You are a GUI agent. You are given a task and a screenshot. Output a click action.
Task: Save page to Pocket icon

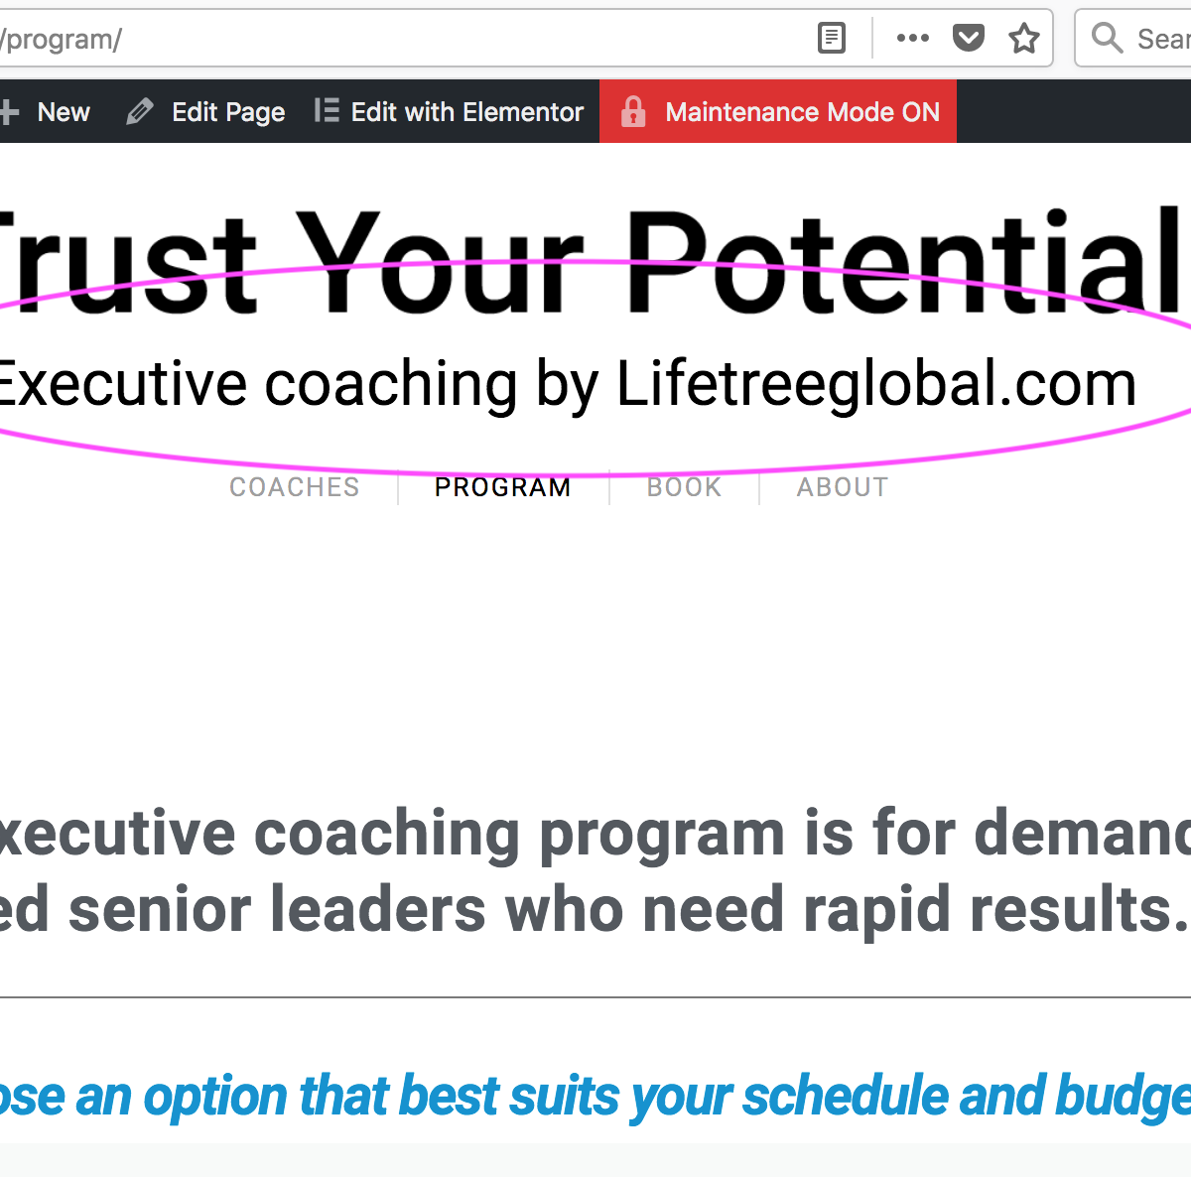[x=968, y=39]
